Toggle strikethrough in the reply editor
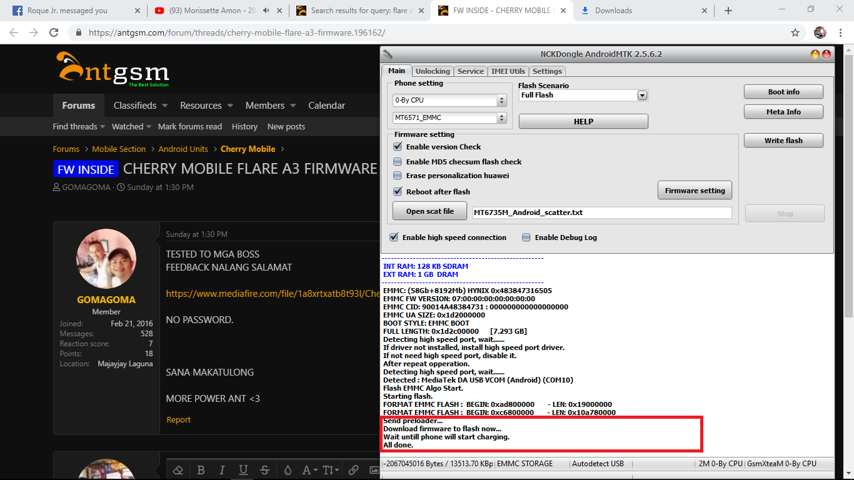The image size is (854, 480). pos(264,470)
